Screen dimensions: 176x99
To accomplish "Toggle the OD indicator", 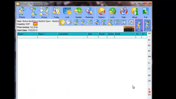I will [149, 83].
